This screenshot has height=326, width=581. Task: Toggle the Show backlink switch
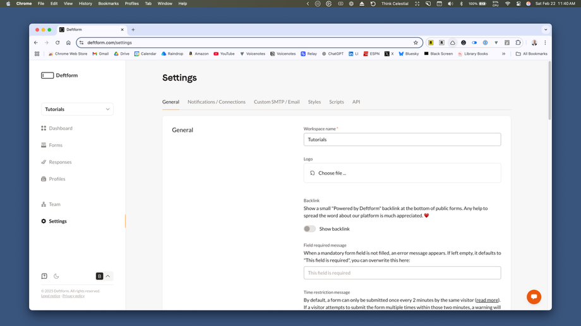[309, 229]
